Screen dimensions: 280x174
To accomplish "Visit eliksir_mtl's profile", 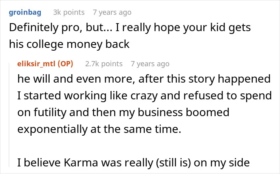I will click(36, 63).
